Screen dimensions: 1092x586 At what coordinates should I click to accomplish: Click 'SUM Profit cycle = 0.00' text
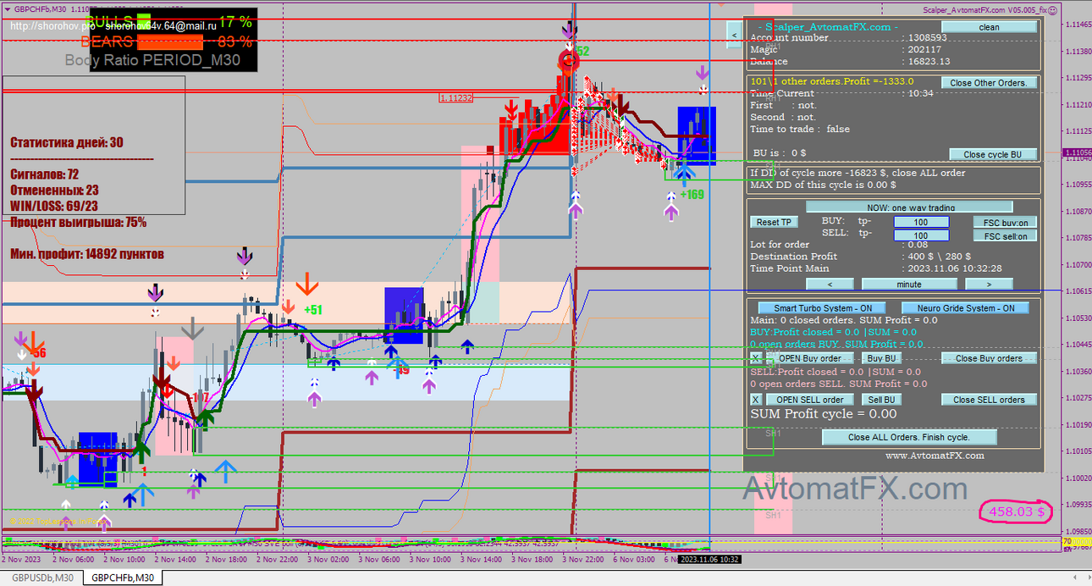point(824,414)
